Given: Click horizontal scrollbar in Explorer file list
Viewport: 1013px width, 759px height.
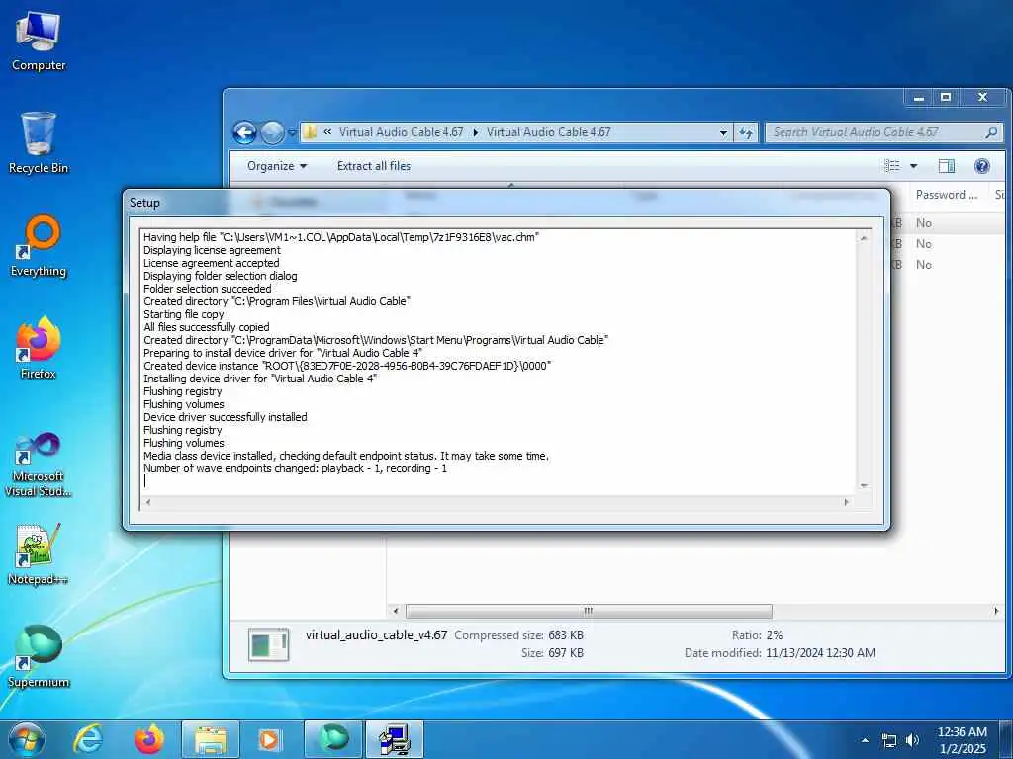Looking at the screenshot, I should coord(588,611).
